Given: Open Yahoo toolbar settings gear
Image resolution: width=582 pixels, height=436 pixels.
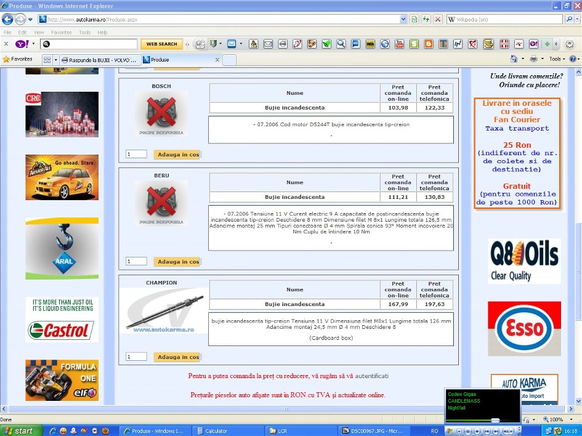Looking at the screenshot, I should tap(570, 44).
